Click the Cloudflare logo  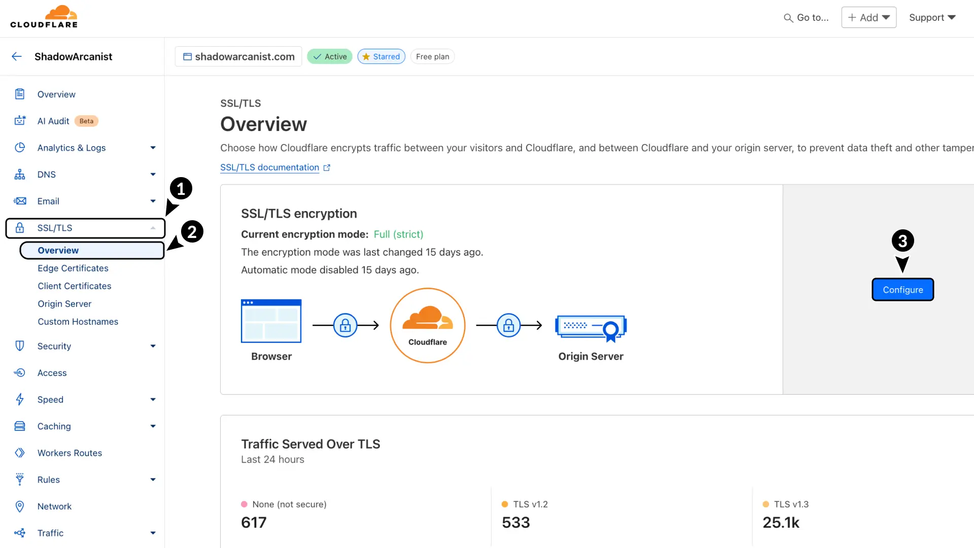(x=44, y=17)
